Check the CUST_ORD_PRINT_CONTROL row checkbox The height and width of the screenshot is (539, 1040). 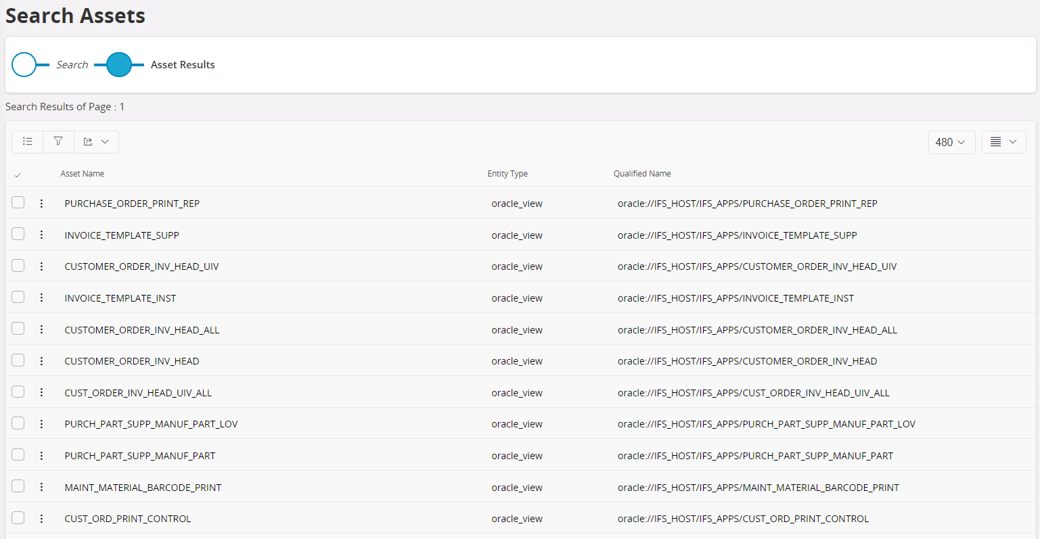point(18,517)
